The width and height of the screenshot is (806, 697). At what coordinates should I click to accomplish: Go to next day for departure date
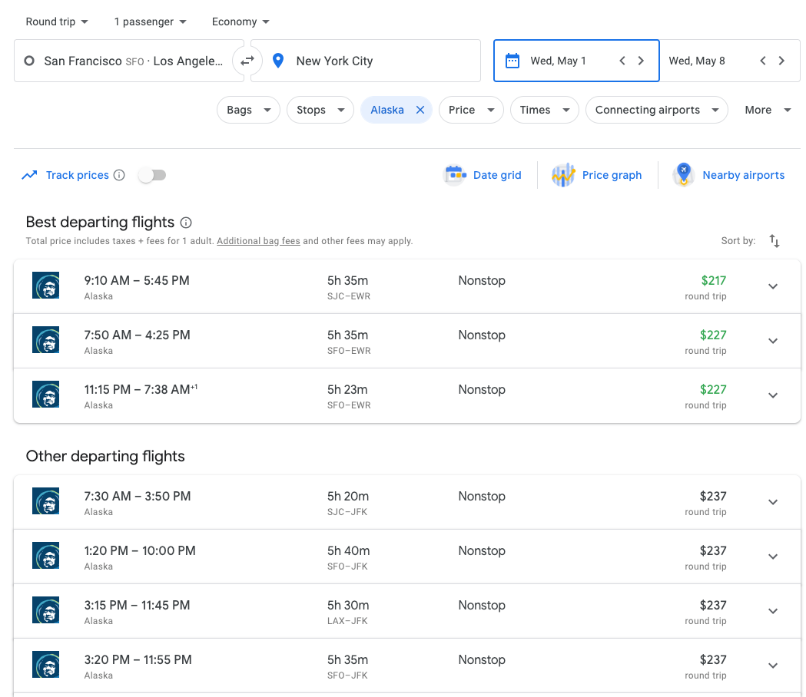pyautogui.click(x=641, y=61)
